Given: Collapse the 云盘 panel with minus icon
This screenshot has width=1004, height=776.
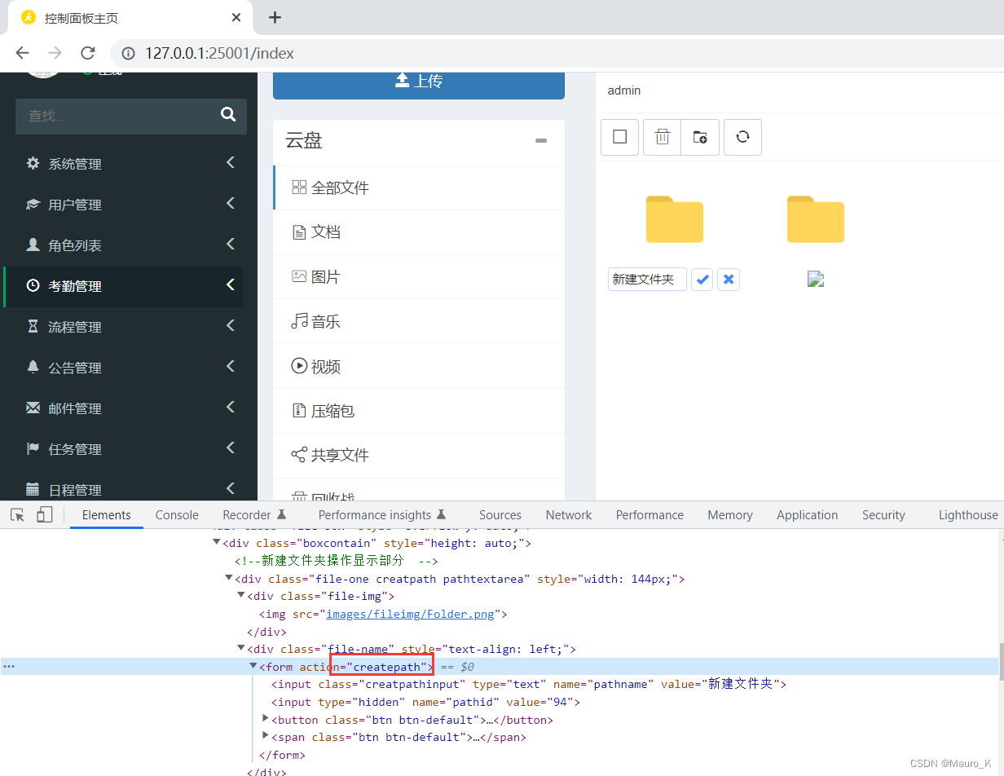Looking at the screenshot, I should pos(541,141).
